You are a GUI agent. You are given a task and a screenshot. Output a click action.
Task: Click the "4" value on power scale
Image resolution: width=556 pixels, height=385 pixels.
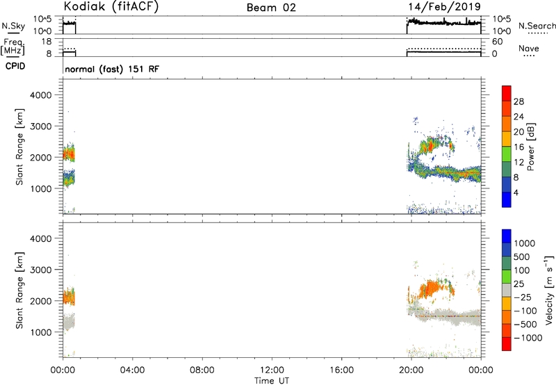[x=516, y=193]
